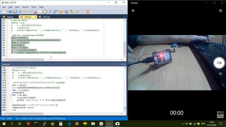The image size is (226, 127).
Task: Open Task View on the taskbar
Action: coord(20,124)
